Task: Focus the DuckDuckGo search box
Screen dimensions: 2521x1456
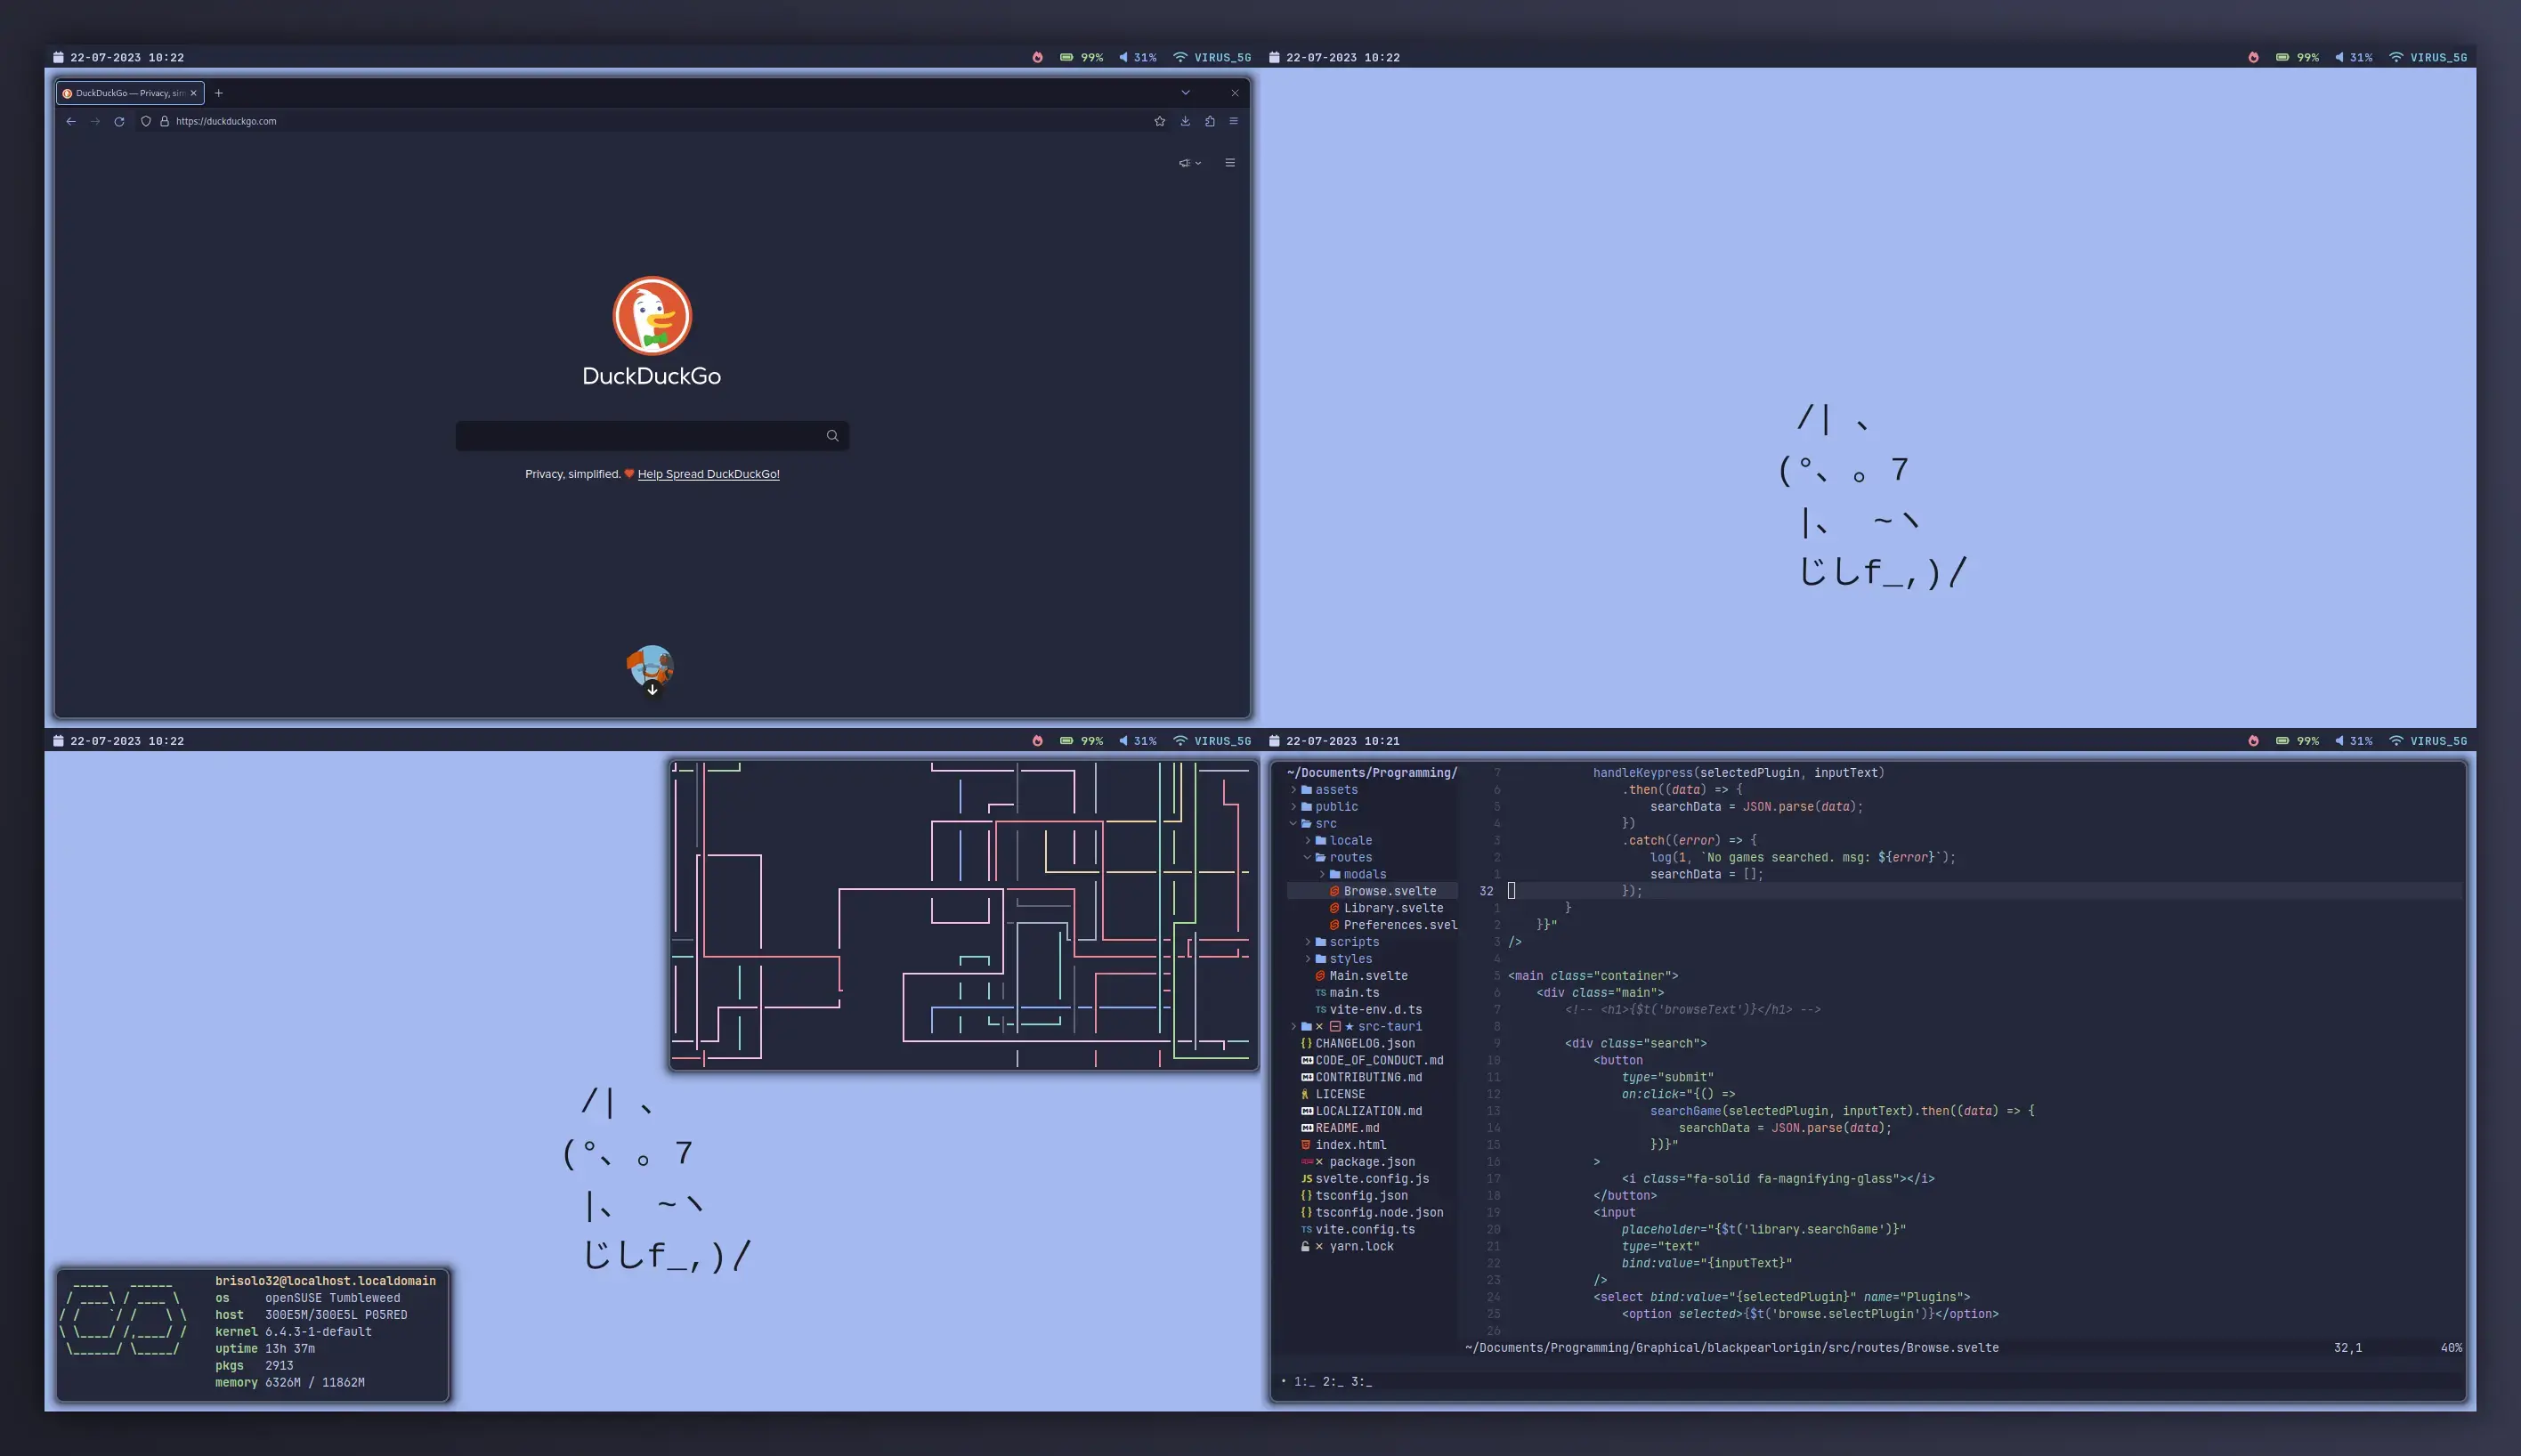Action: click(x=652, y=435)
